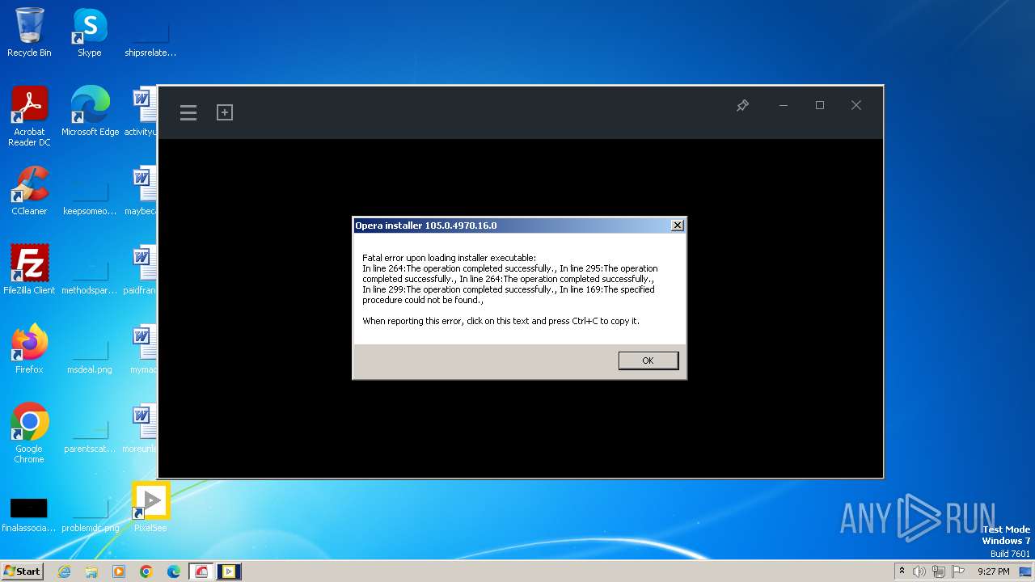Viewport: 1035px width, 582px height.
Task: Open Windows Media Player from the taskbar
Action: click(119, 571)
